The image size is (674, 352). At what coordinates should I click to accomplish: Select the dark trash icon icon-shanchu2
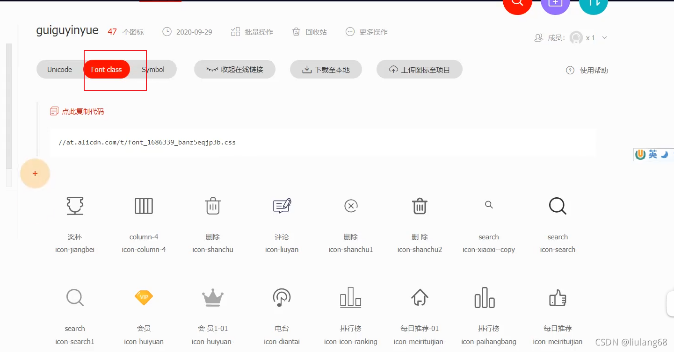pyautogui.click(x=420, y=206)
